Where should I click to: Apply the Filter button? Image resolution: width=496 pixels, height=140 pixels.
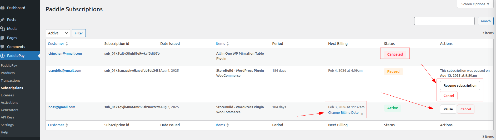click(x=79, y=33)
